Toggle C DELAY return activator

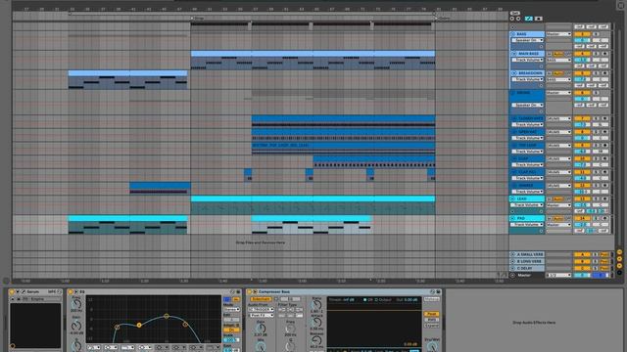pos(582,268)
